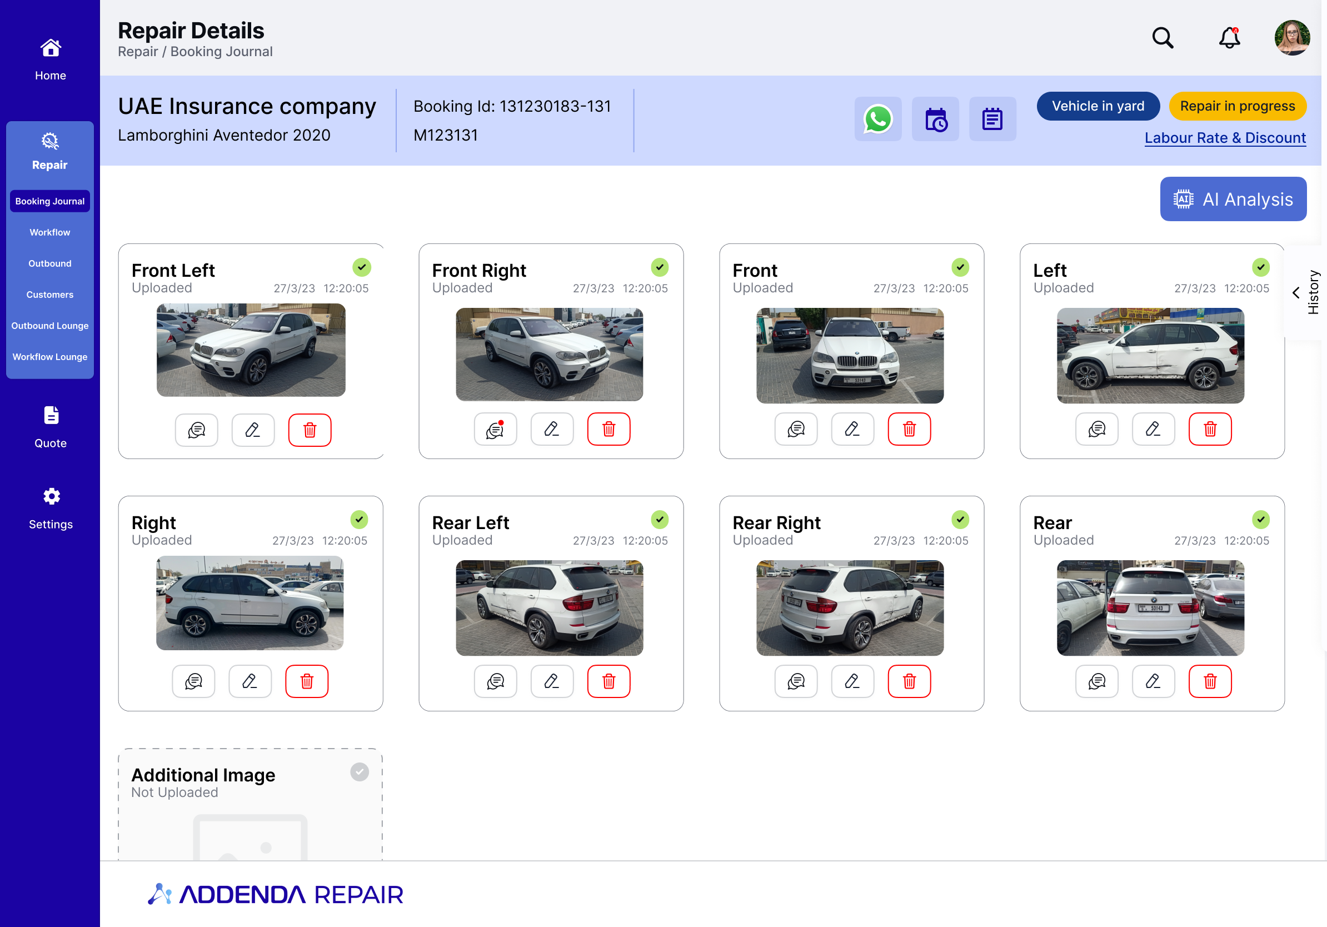
Task: Open the Left side car thumbnail
Action: (x=1150, y=356)
